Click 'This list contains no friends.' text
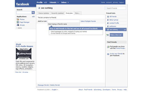This screenshot has height=107, width=143. coord(47,17)
